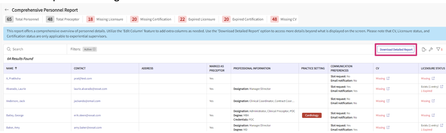
Task: Select the Expired Certification summary tile
Action: 243,20
